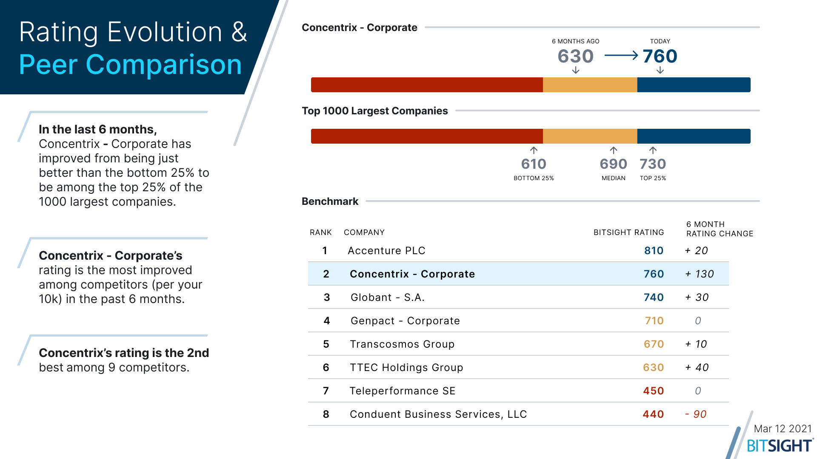Click the Concentrix - Corporate section heading
This screenshot has height=459, width=817.
[360, 28]
